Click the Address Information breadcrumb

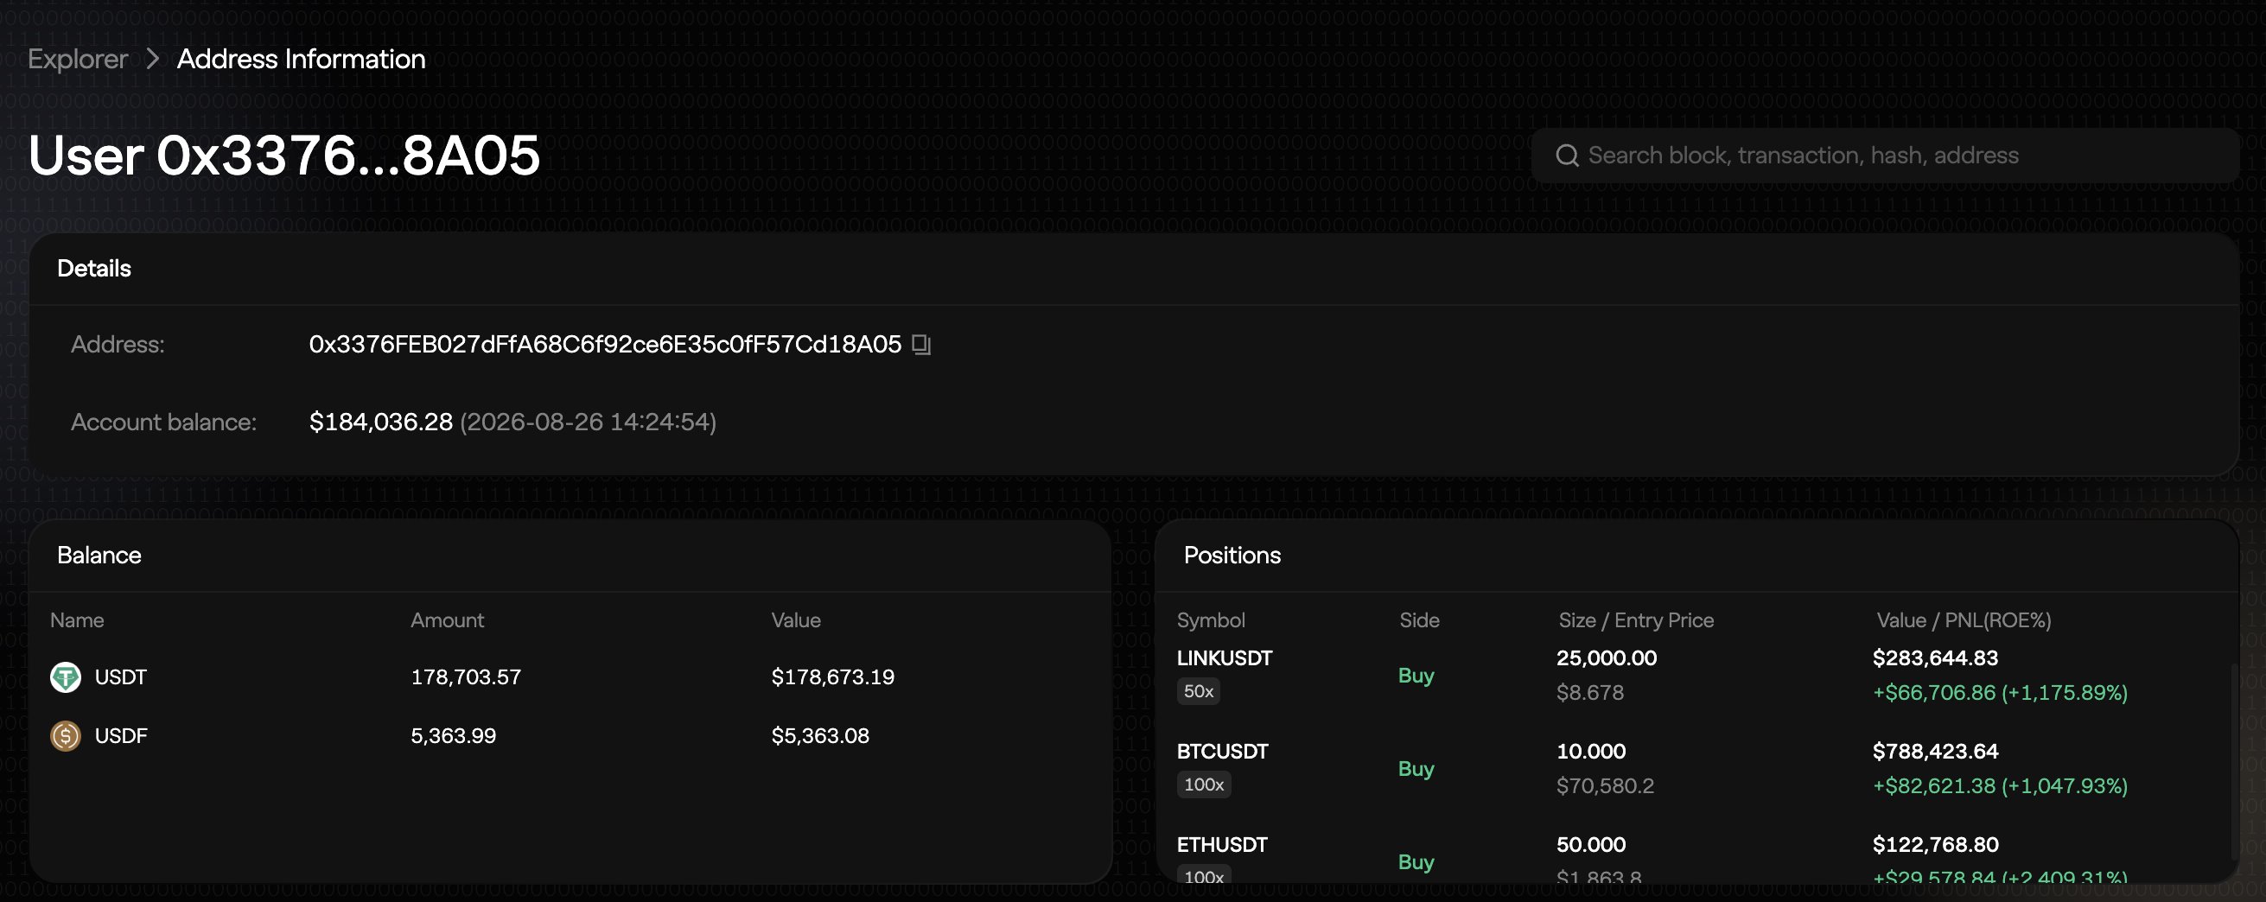(301, 59)
